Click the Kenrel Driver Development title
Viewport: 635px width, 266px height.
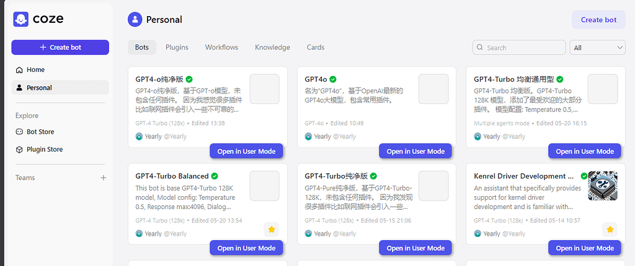(524, 176)
